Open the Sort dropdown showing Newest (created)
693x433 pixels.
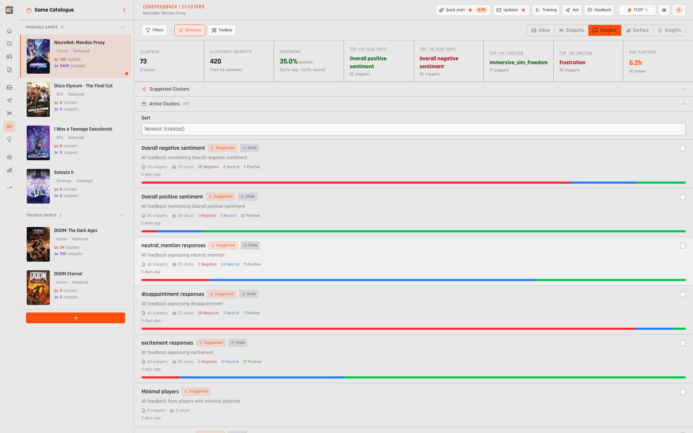point(413,129)
